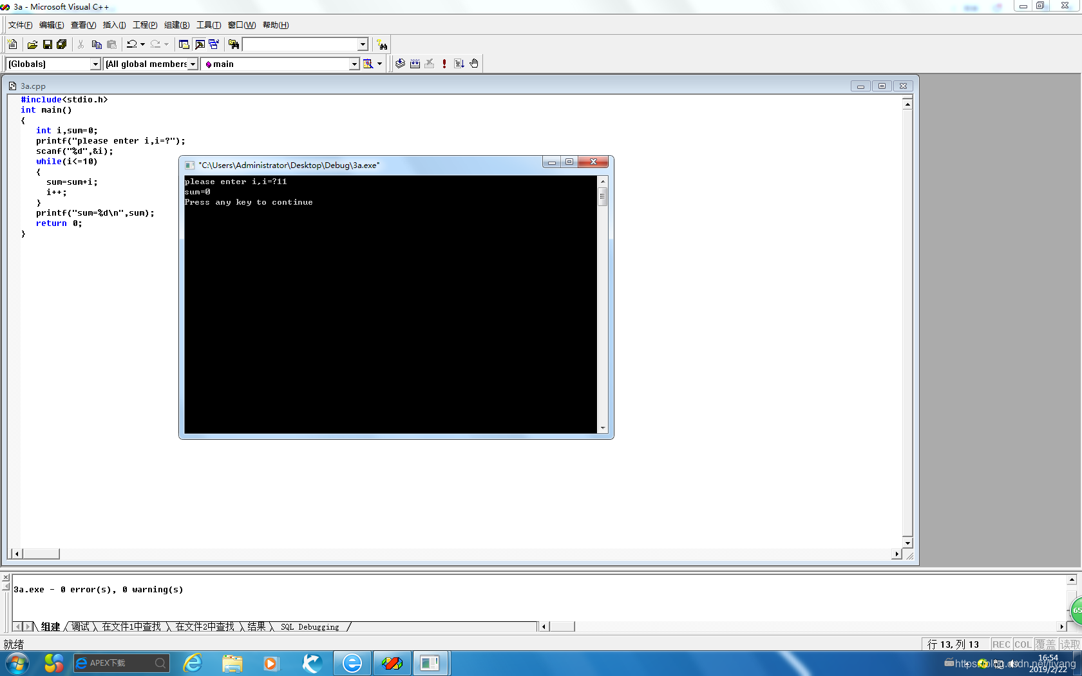The width and height of the screenshot is (1082, 676).
Task: Click the WizardBar actions wand icon
Action: (x=368, y=64)
